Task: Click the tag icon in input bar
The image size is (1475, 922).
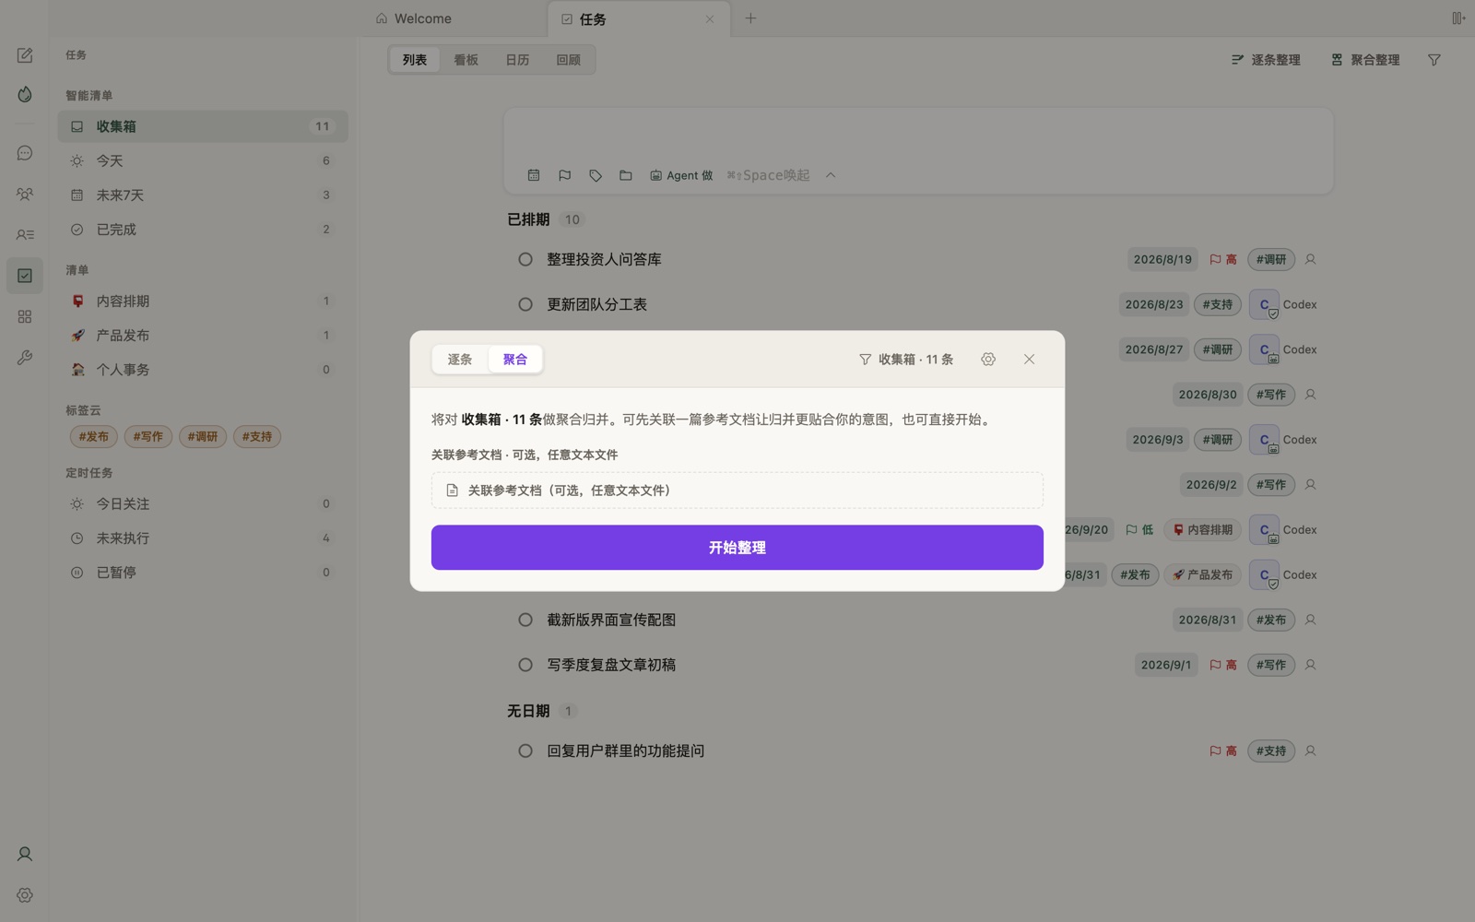Action: (596, 175)
